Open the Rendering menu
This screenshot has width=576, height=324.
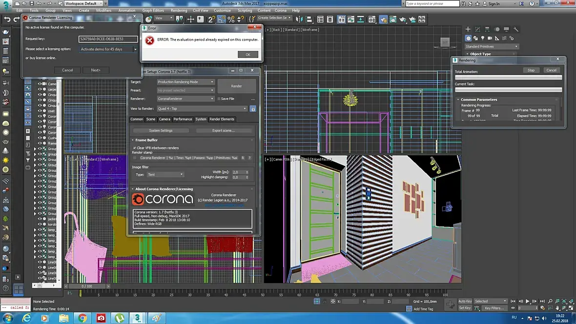coord(179,10)
